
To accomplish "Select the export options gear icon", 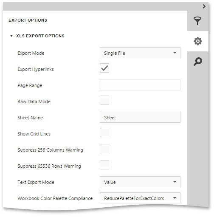I will click(x=198, y=41).
